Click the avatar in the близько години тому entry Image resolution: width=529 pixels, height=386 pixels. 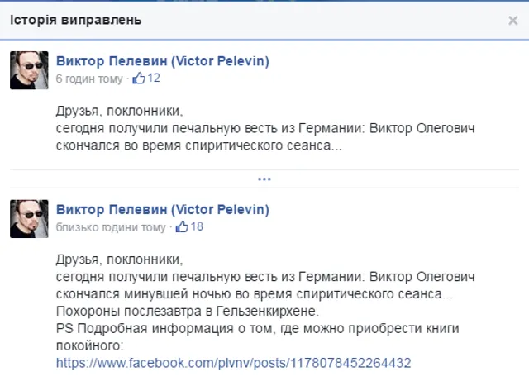(x=29, y=218)
